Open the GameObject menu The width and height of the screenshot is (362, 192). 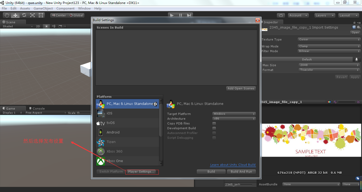[43, 8]
